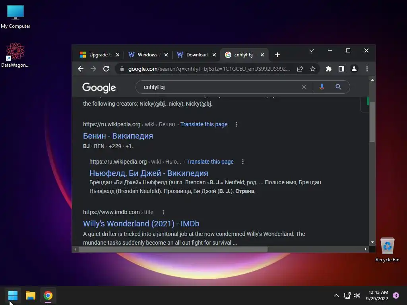This screenshot has height=305, width=407.
Task: Select the Recycle Bin desktop icon
Action: (387, 249)
